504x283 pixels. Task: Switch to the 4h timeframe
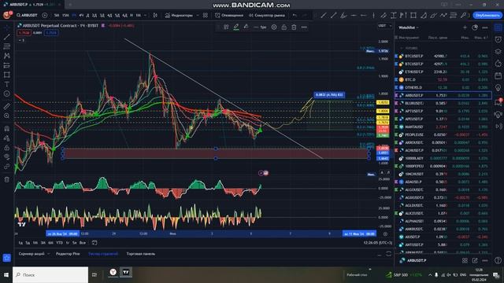pos(81,16)
